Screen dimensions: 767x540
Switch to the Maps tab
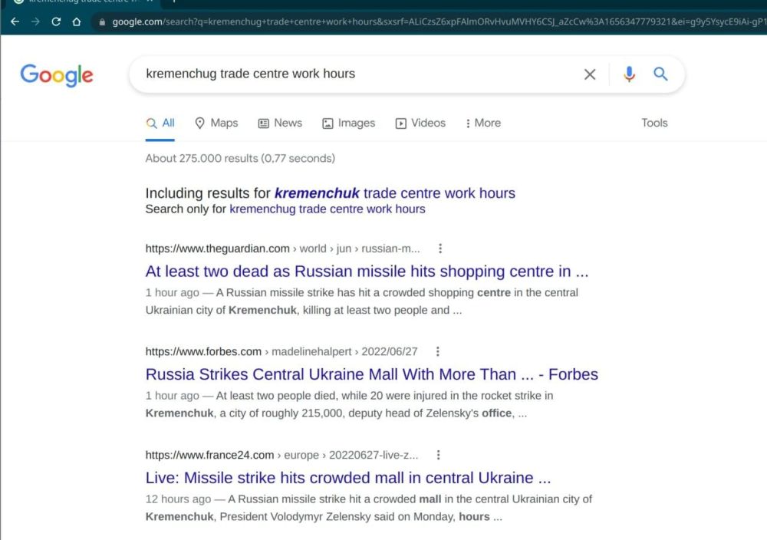[216, 123]
